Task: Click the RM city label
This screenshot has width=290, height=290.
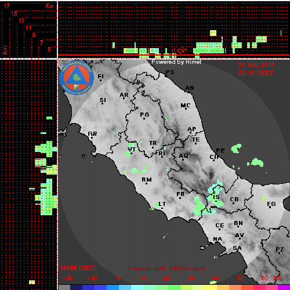Action: [x=147, y=180]
